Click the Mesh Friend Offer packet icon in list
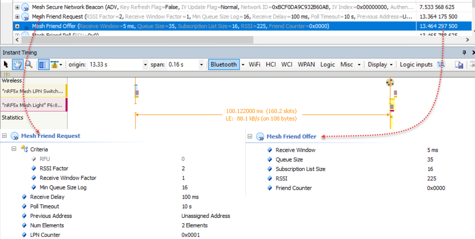The height and width of the screenshot is (239, 475). [25, 26]
